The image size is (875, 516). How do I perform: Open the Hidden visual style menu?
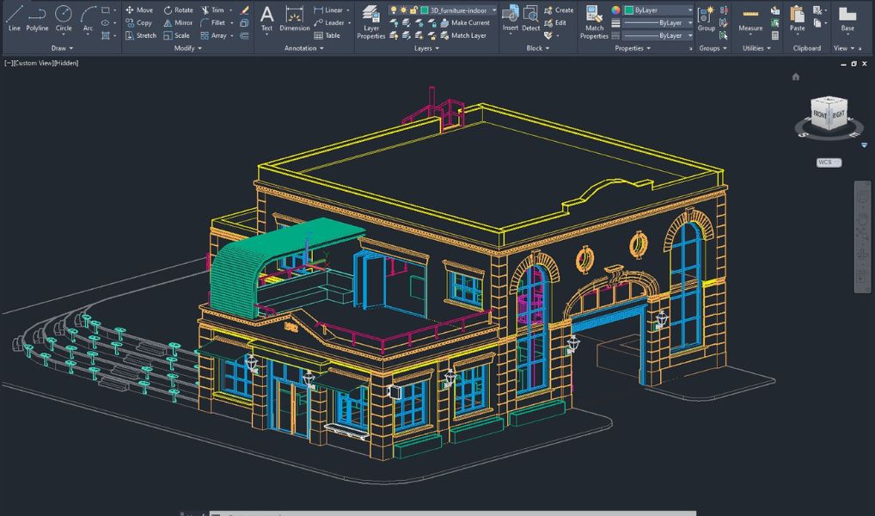(x=66, y=63)
